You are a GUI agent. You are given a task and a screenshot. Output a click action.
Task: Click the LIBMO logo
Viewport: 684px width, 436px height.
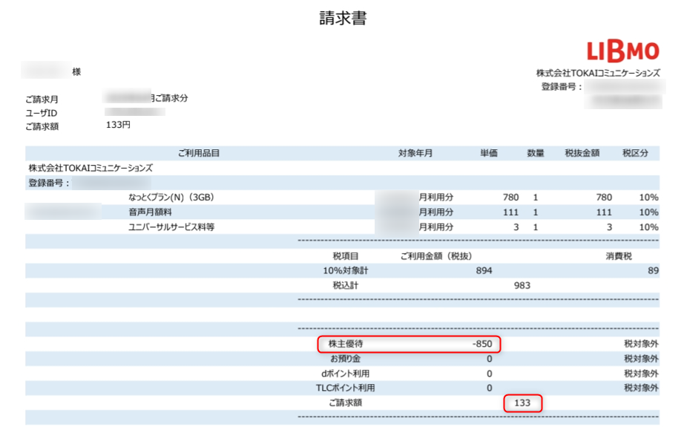pos(622,51)
